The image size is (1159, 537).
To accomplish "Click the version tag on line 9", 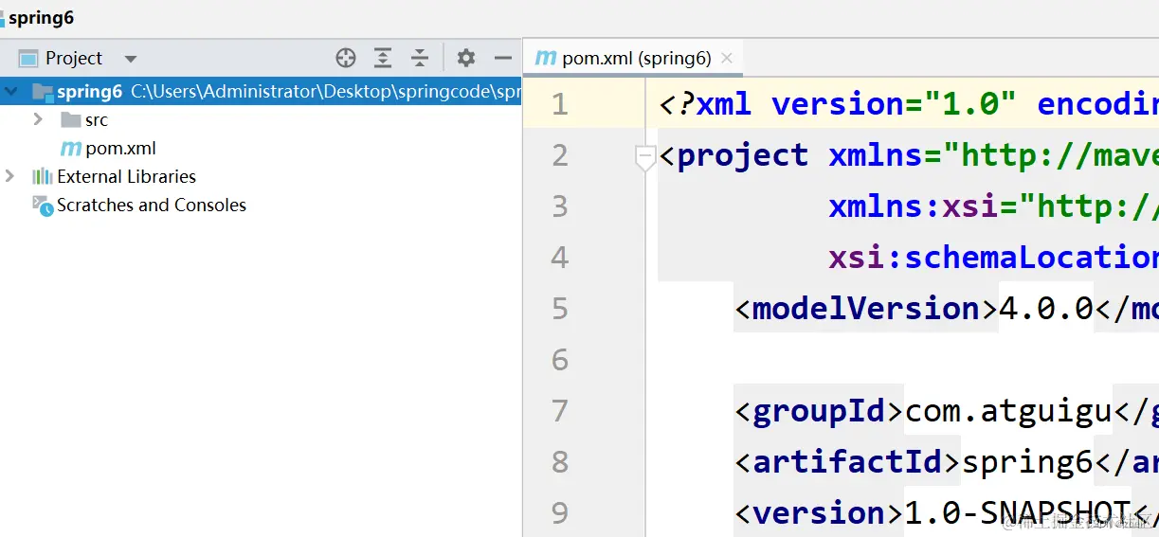I will [820, 512].
